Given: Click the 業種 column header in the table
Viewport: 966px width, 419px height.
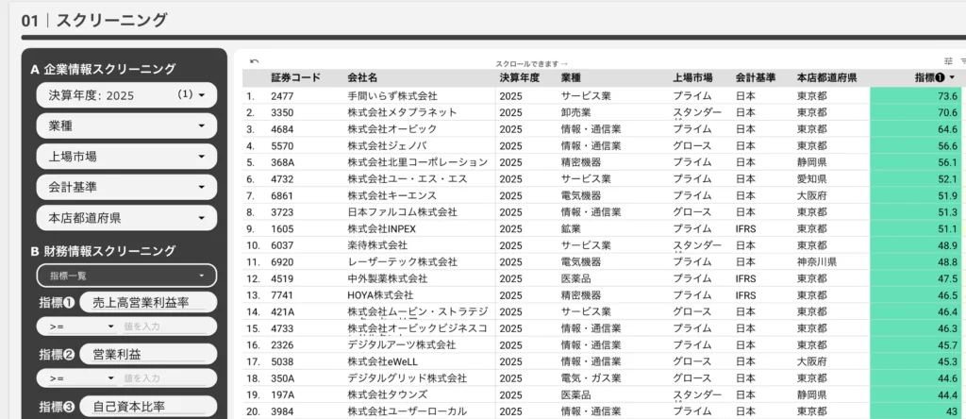Looking at the screenshot, I should pos(577,78).
